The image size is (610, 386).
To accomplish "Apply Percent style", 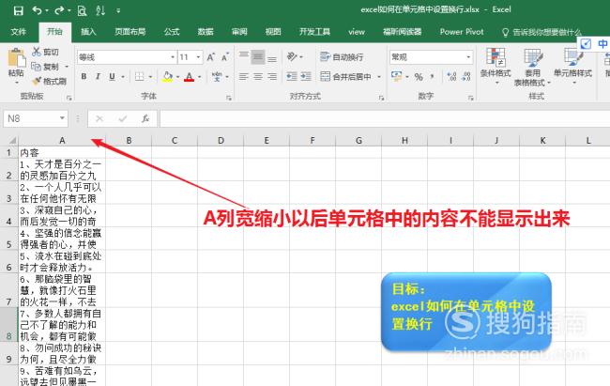I will tap(419, 77).
